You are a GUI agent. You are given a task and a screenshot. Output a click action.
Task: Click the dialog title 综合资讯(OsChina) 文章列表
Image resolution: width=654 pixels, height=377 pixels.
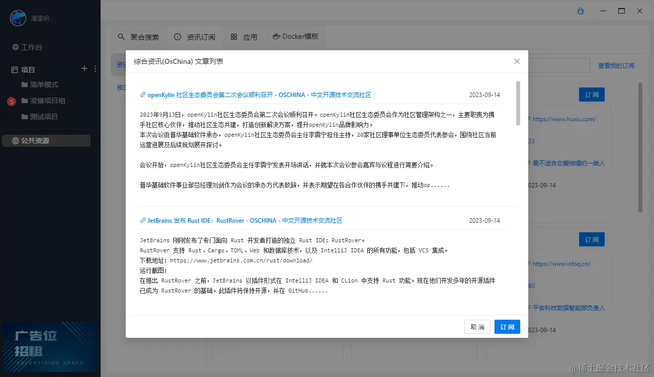coord(179,61)
